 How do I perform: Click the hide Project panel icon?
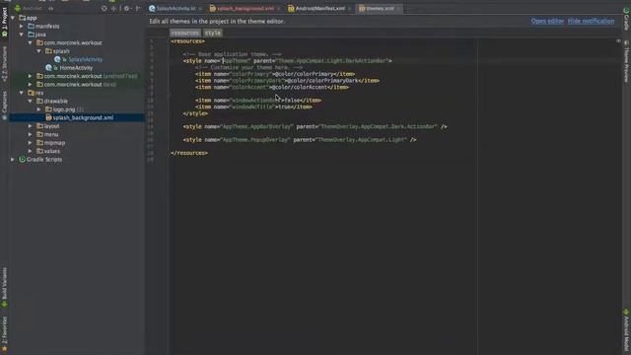pyautogui.click(x=138, y=8)
